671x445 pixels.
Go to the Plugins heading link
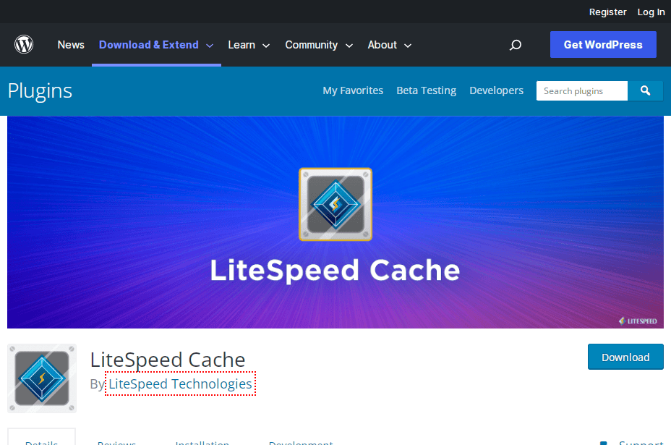(40, 90)
